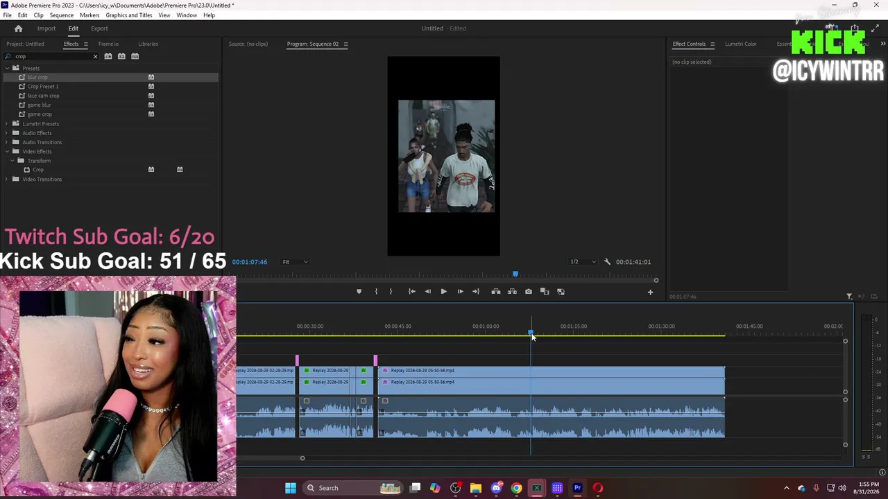Image resolution: width=888 pixels, height=499 pixels.
Task: Switch to the Import workspace
Action: pos(46,28)
